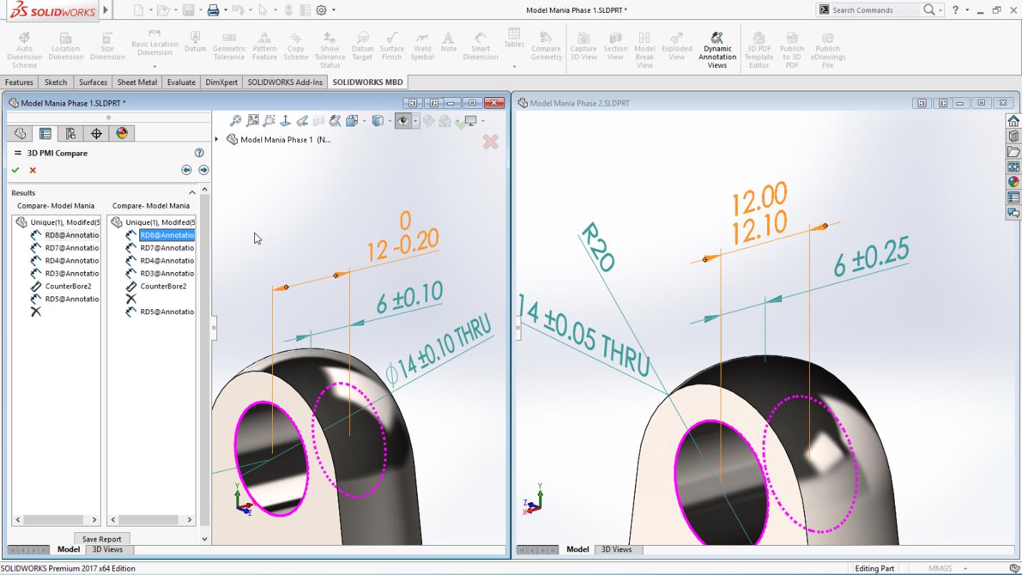Open the Publish to 3D PDF tool
1022x575 pixels.
pos(792,44)
